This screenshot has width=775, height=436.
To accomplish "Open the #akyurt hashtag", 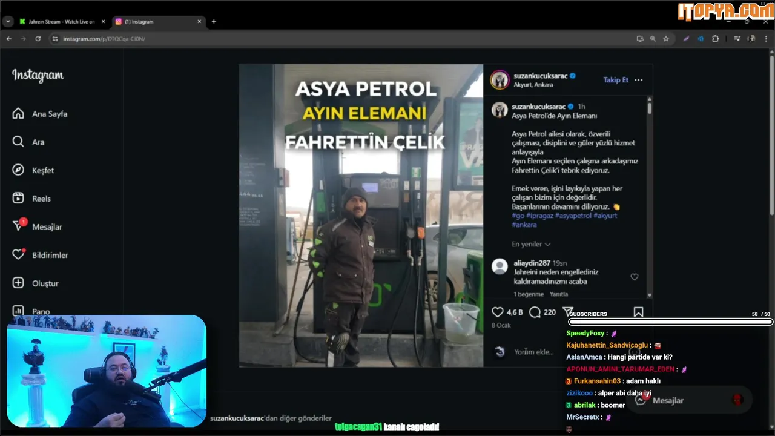I will pyautogui.click(x=605, y=216).
